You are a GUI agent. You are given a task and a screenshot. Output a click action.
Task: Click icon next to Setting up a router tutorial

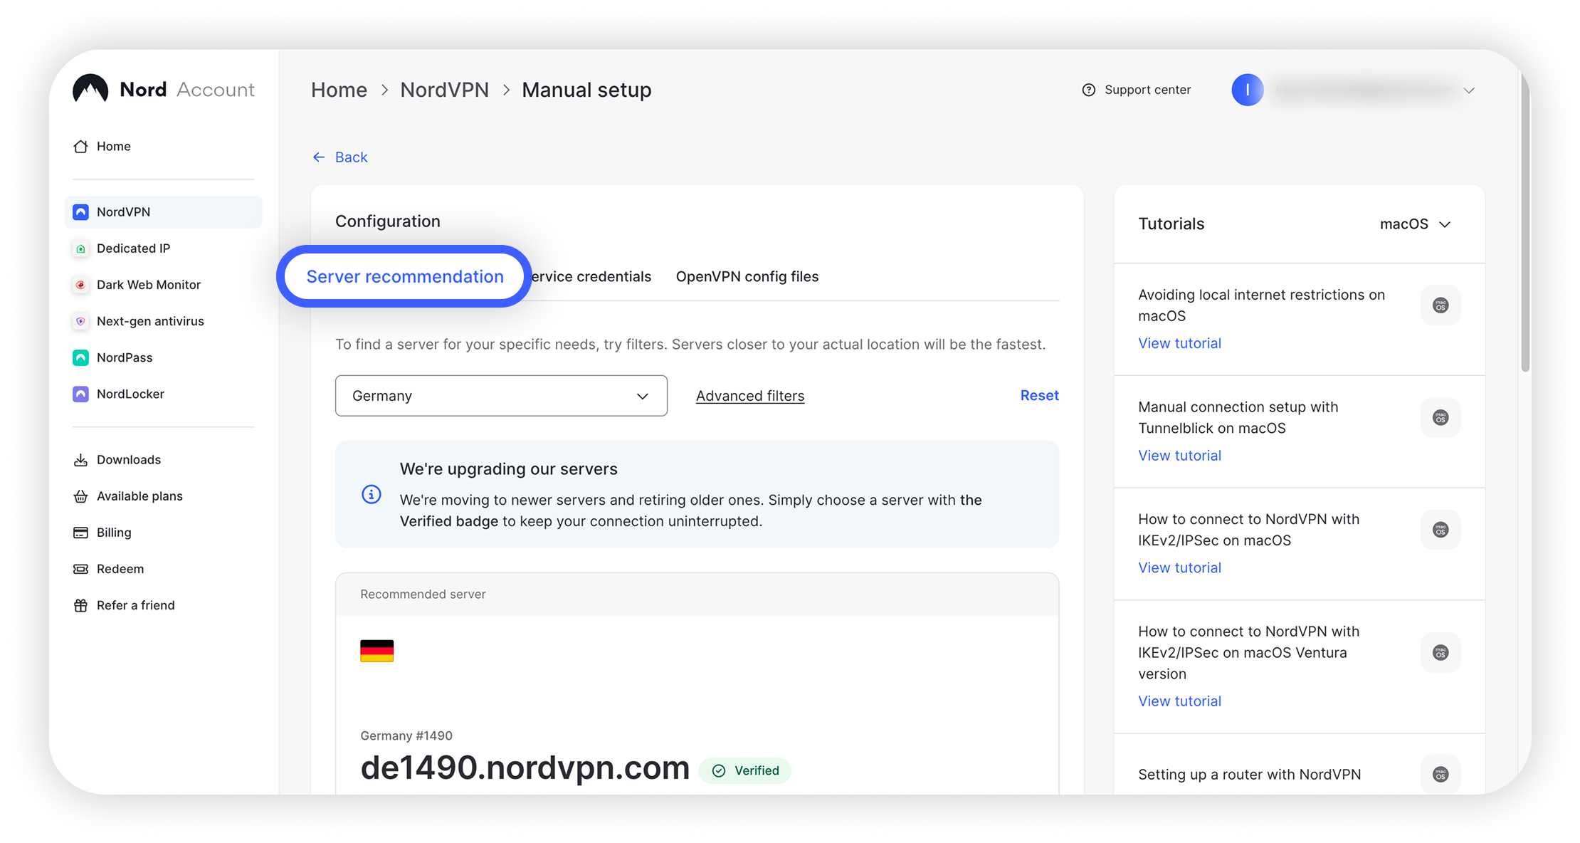[1441, 774]
